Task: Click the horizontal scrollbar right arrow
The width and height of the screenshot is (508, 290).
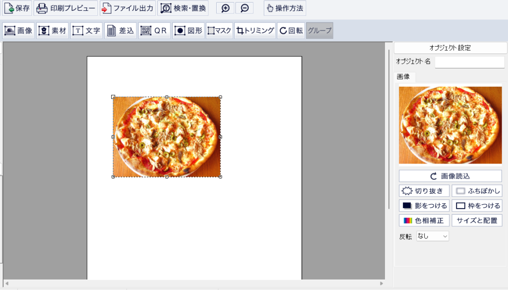Action: [x=381, y=283]
